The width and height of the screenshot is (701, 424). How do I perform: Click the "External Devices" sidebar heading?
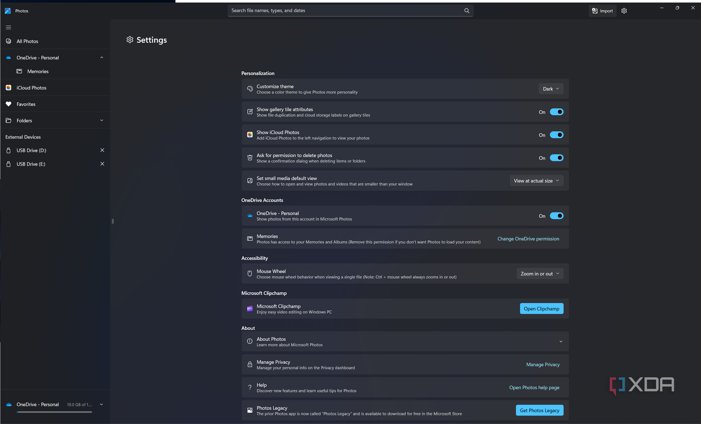point(23,137)
